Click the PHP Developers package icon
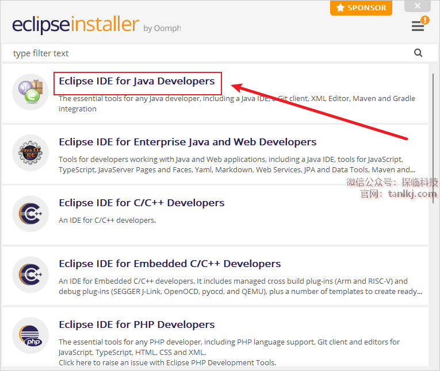Screen dimensions: 440x371 click(30, 336)
